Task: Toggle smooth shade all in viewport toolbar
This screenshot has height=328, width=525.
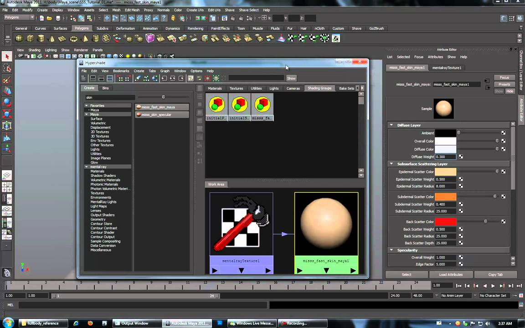Action: (109, 56)
